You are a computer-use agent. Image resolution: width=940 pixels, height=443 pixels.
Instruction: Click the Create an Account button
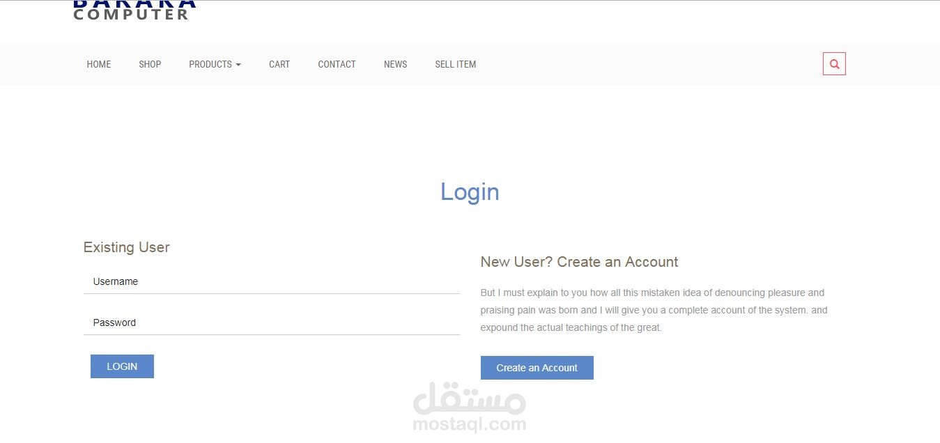tap(537, 368)
